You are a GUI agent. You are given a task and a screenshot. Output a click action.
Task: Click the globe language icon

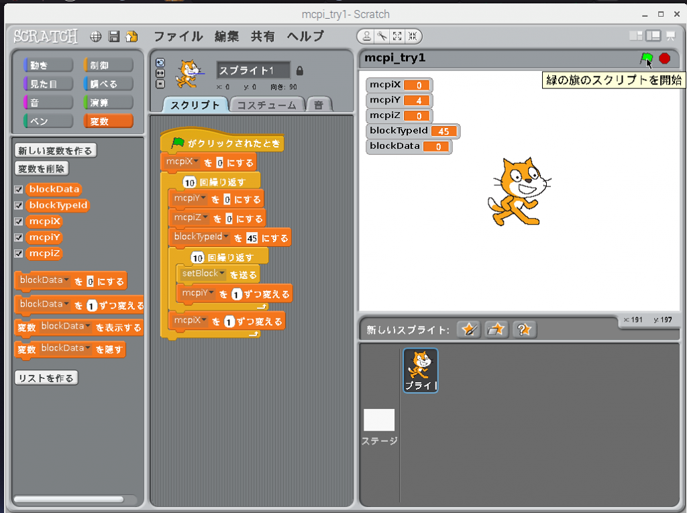click(95, 37)
